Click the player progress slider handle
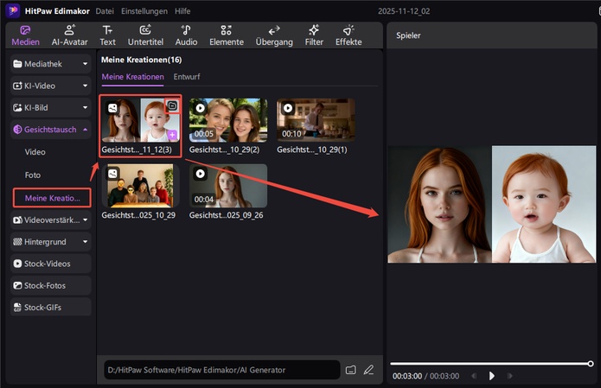Image resolution: width=601 pixels, height=388 pixels. [x=590, y=364]
